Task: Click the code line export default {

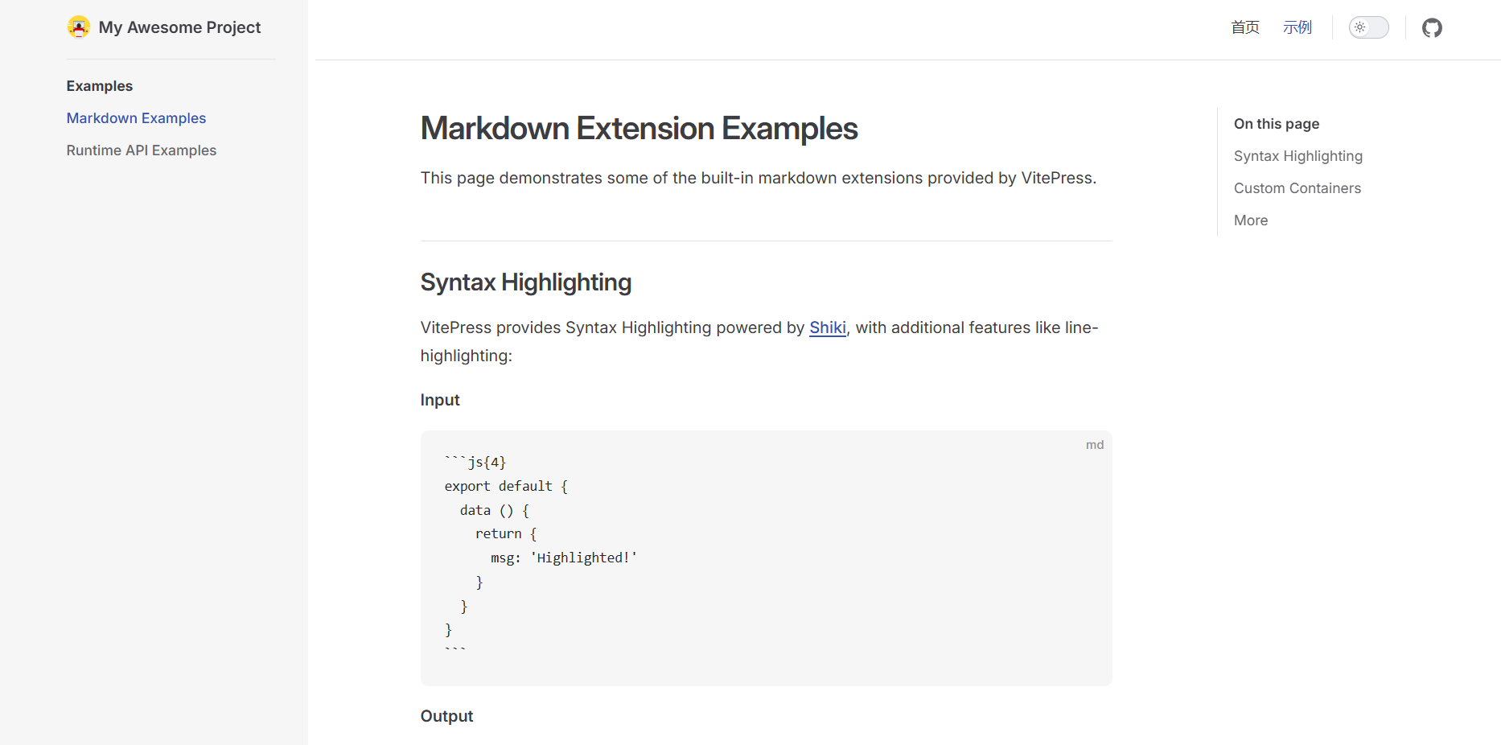Action: (506, 486)
